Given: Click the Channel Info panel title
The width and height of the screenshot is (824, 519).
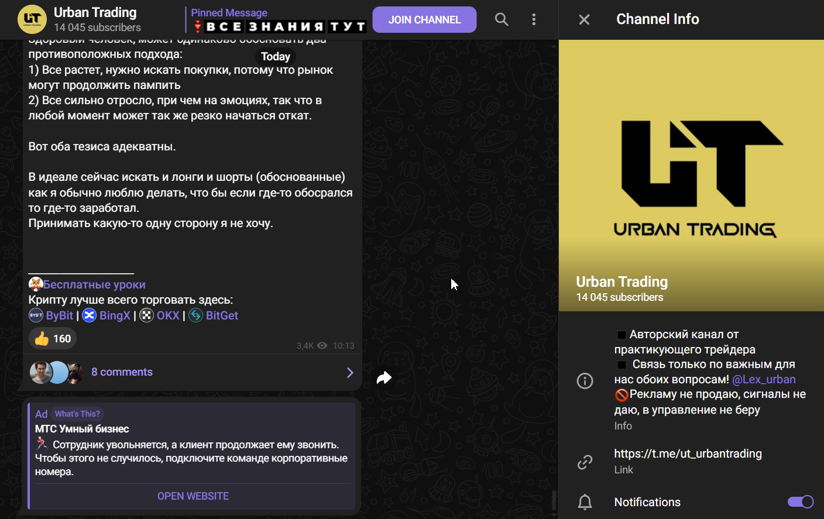Looking at the screenshot, I should pos(658,19).
